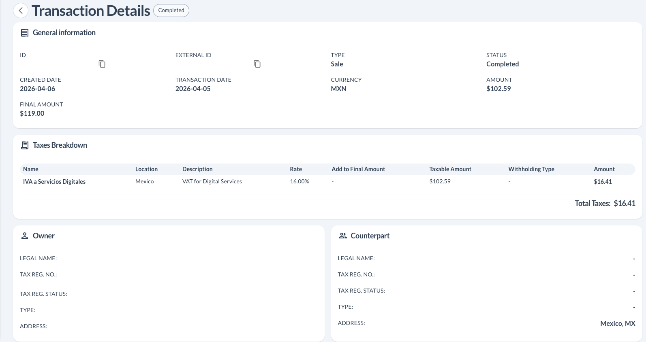646x342 pixels.
Task: Click the Taxable Amount column header
Action: point(450,169)
